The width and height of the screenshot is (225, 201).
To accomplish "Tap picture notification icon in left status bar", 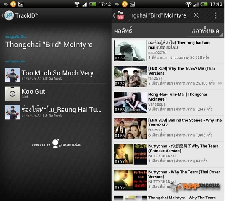I will point(21,4).
